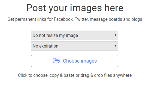Select the 'No expiration' option text
This screenshot has height=100, width=149.
(45, 46)
